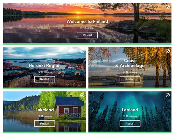Click the green progress bar under Welcome To Finland

tap(87, 44)
